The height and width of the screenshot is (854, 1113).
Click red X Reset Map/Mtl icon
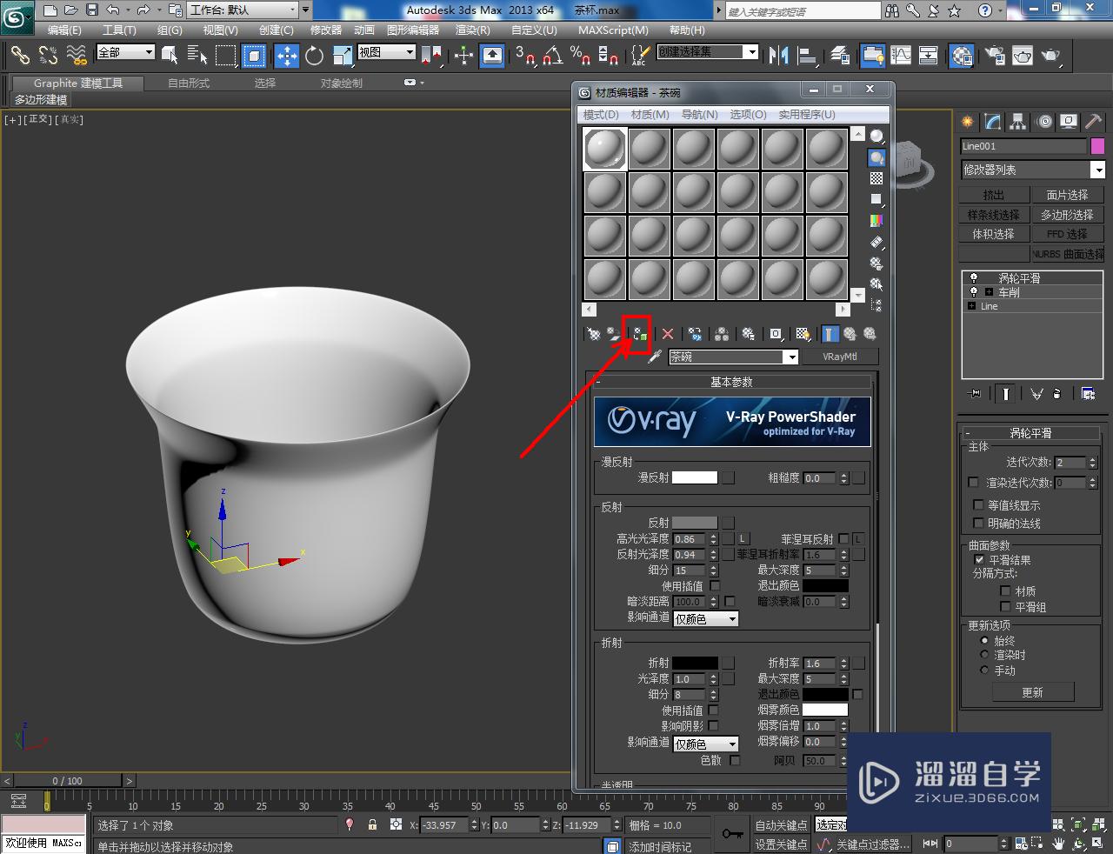(x=668, y=334)
